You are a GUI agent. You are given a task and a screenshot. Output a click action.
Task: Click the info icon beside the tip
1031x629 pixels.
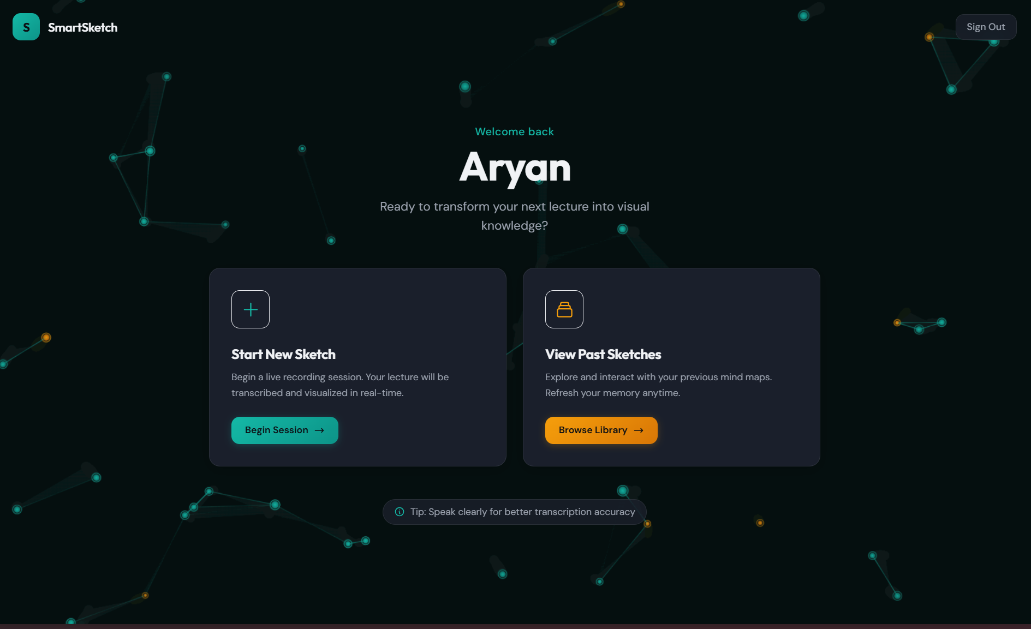point(400,512)
